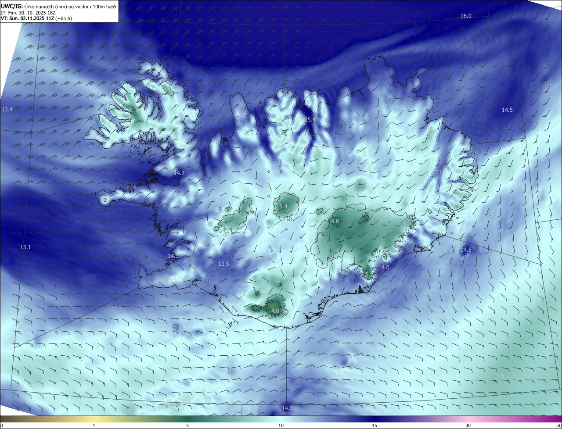
Task: Click the 13.5 value label
Action: 223,264
